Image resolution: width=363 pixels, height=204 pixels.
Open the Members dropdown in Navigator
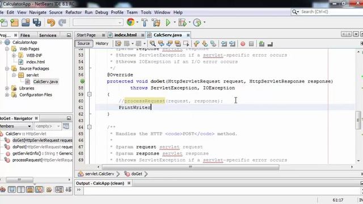point(16,126)
